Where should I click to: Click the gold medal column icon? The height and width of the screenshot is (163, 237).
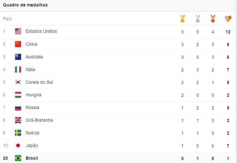pos(182,18)
